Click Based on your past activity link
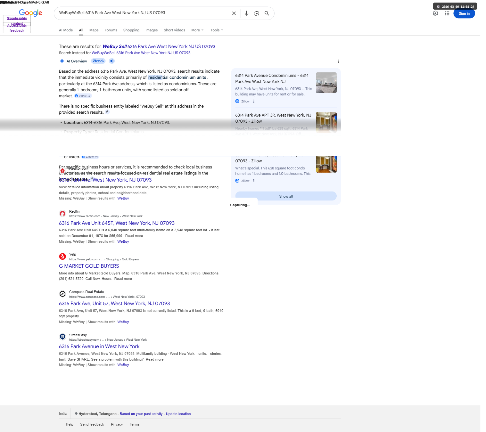Image resolution: width=486 pixels, height=432 pixels. click(x=141, y=414)
